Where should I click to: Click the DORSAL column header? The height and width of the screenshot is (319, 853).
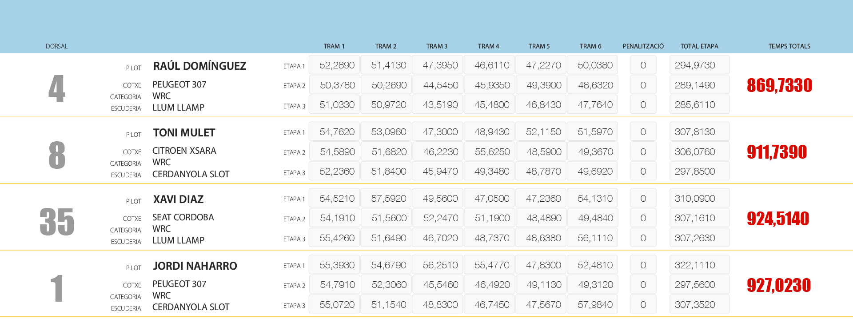click(x=56, y=46)
